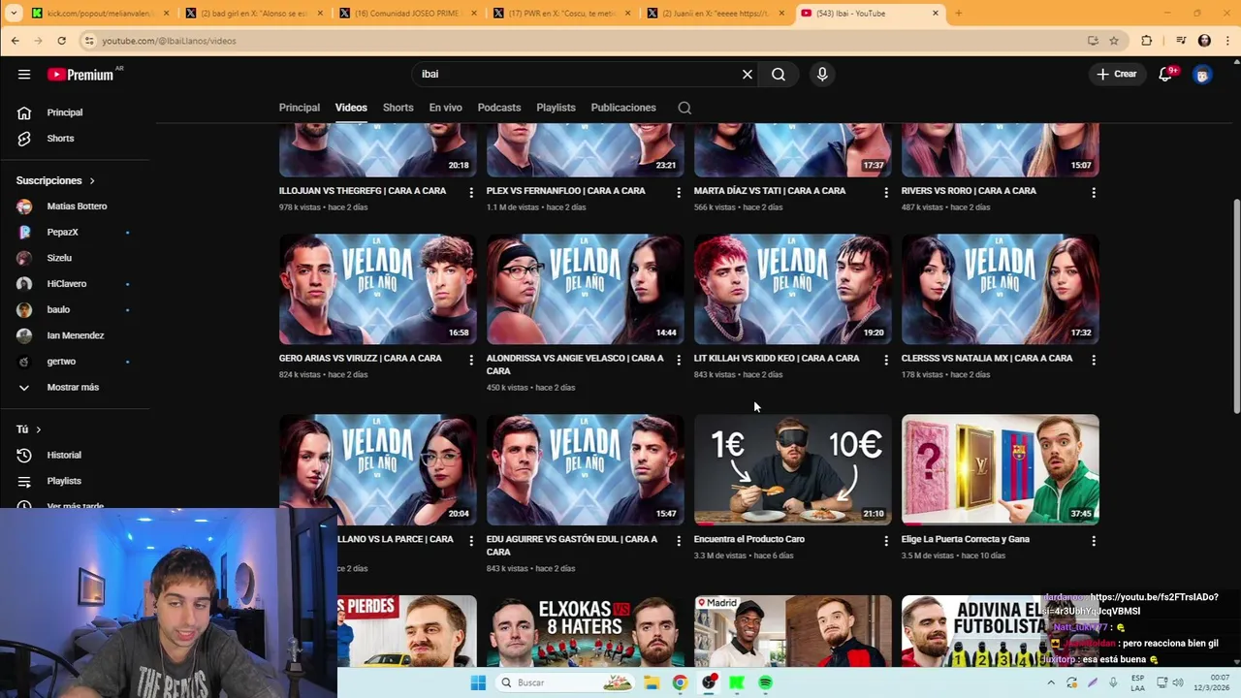The width and height of the screenshot is (1241, 698).
Task: Open the YouTube hamburger guide menu
Action: (24, 74)
